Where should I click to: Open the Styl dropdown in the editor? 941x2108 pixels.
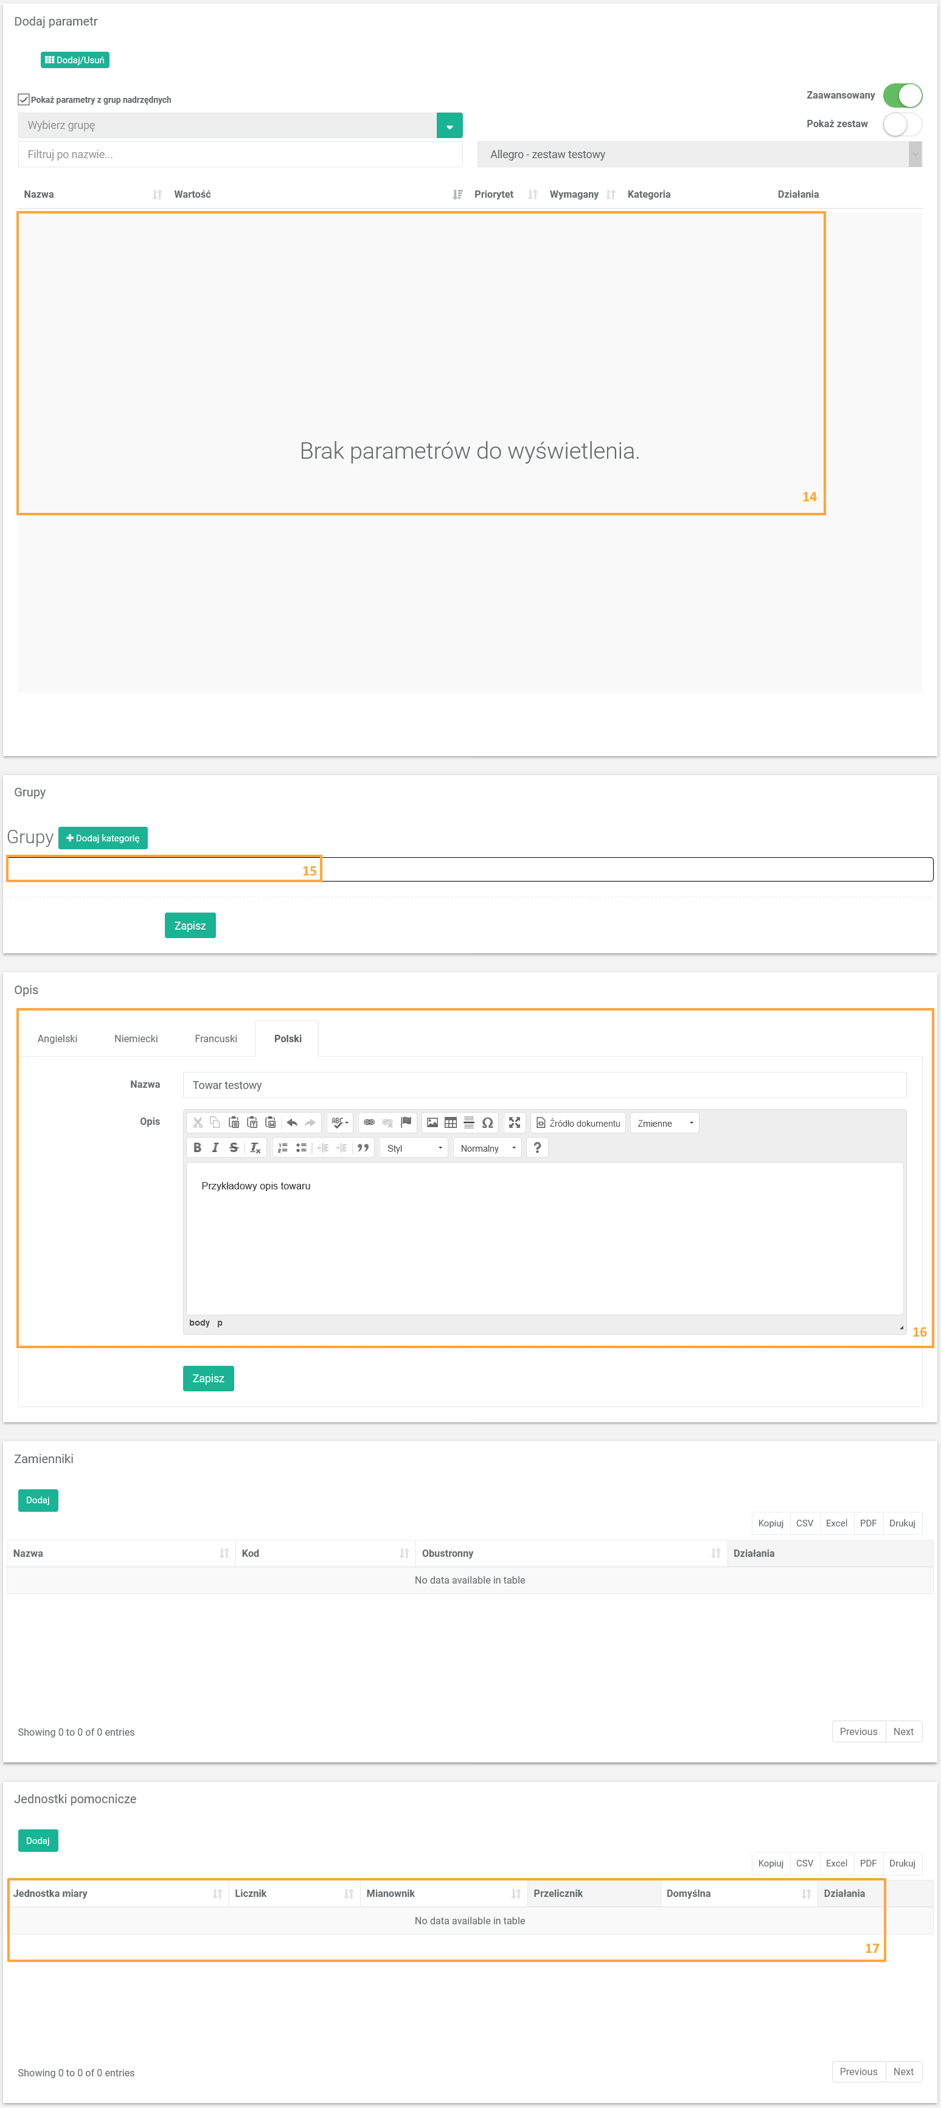(x=414, y=1148)
